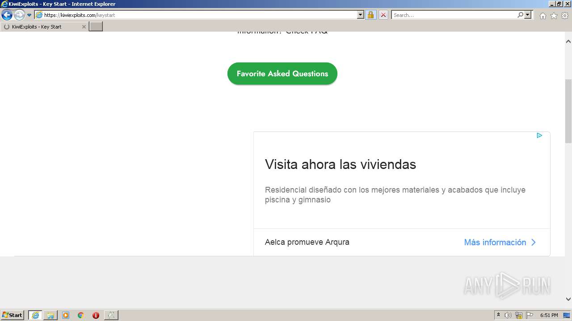Switch to Internet Explorer taskbar icon
The height and width of the screenshot is (321, 572).
pyautogui.click(x=35, y=315)
